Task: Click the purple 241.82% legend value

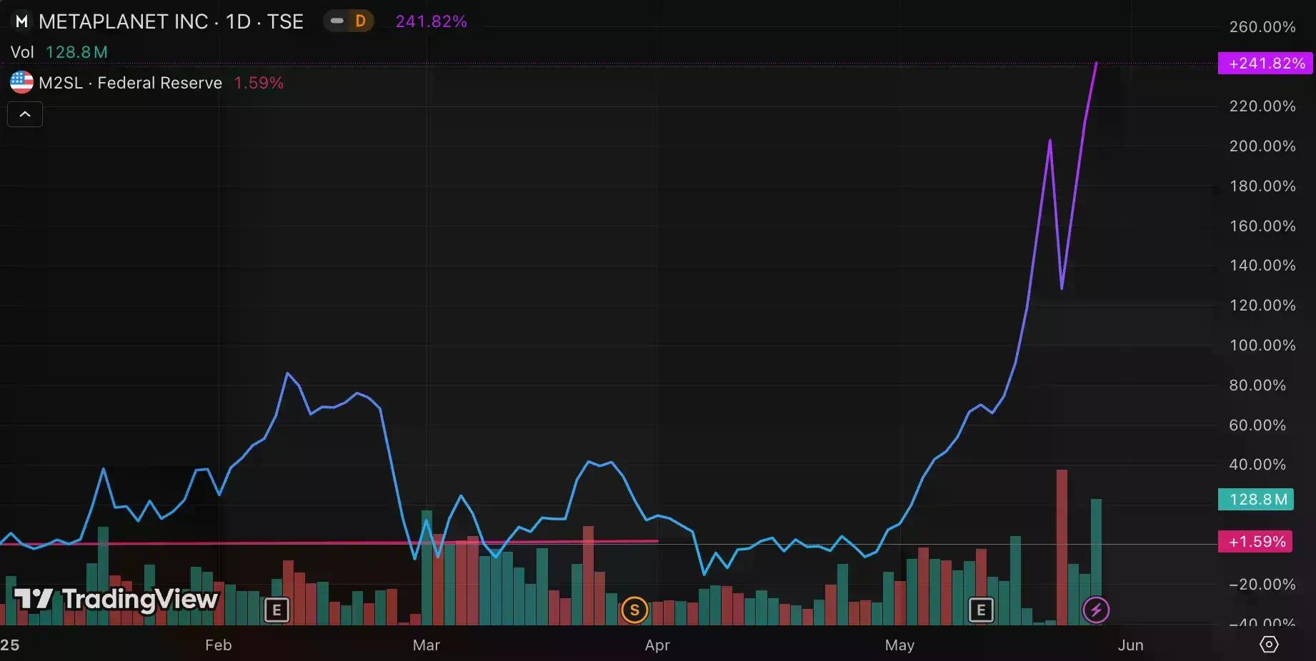Action: [432, 21]
